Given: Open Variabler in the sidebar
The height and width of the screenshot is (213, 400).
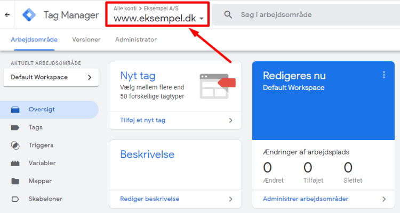Looking at the screenshot, I should (x=41, y=163).
